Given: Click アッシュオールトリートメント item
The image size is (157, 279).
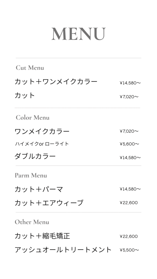Looking at the screenshot, I should (63, 250).
